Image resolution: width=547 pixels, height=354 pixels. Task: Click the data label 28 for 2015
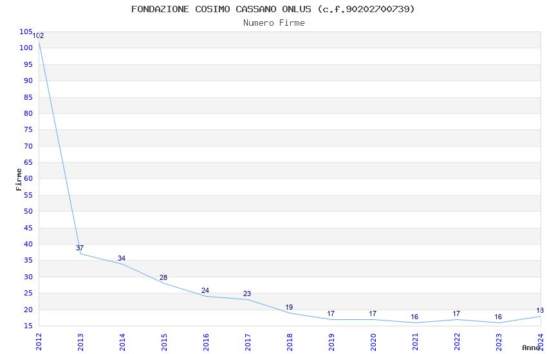[x=163, y=277]
